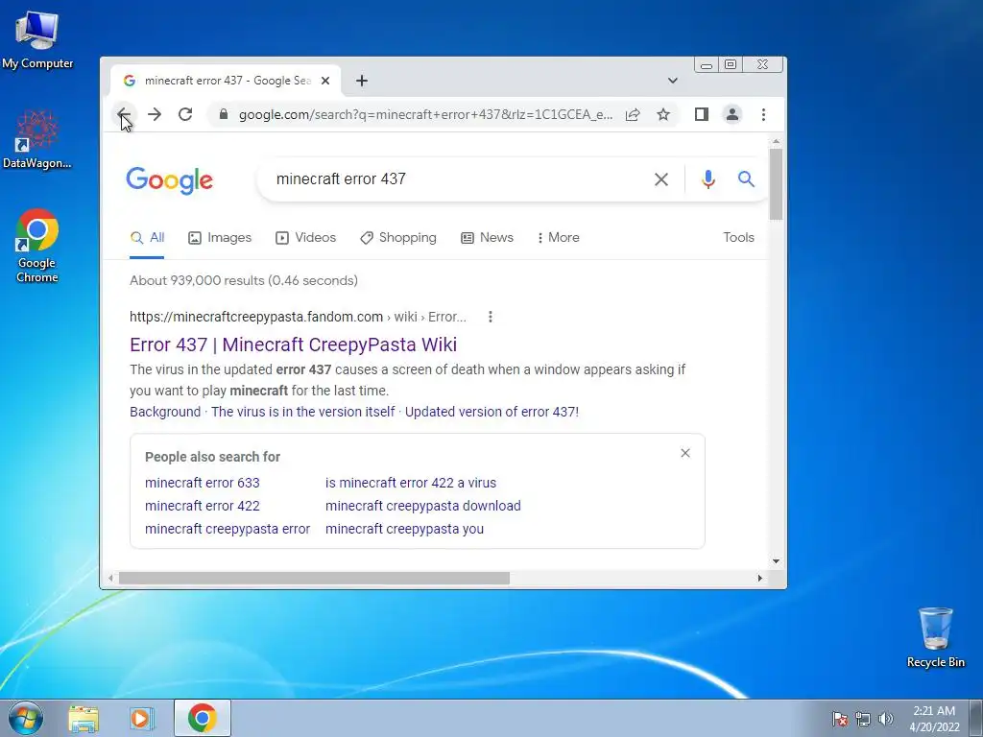The image size is (983, 737).
Task: Click the Chrome address bar URL
Action: click(x=425, y=115)
